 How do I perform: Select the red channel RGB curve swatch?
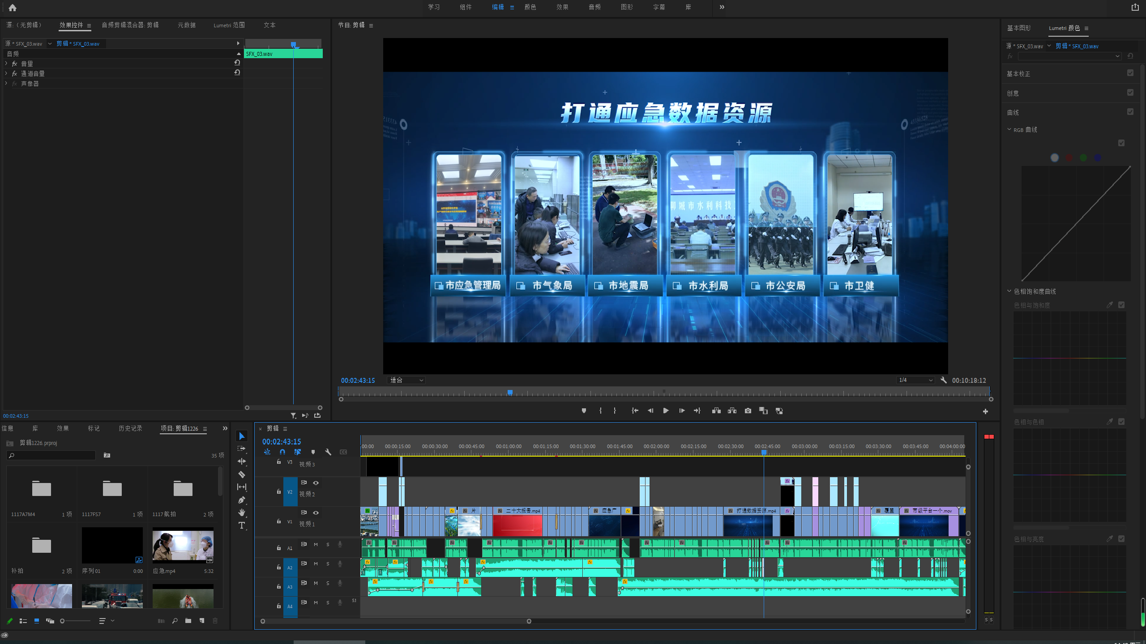pyautogui.click(x=1069, y=158)
